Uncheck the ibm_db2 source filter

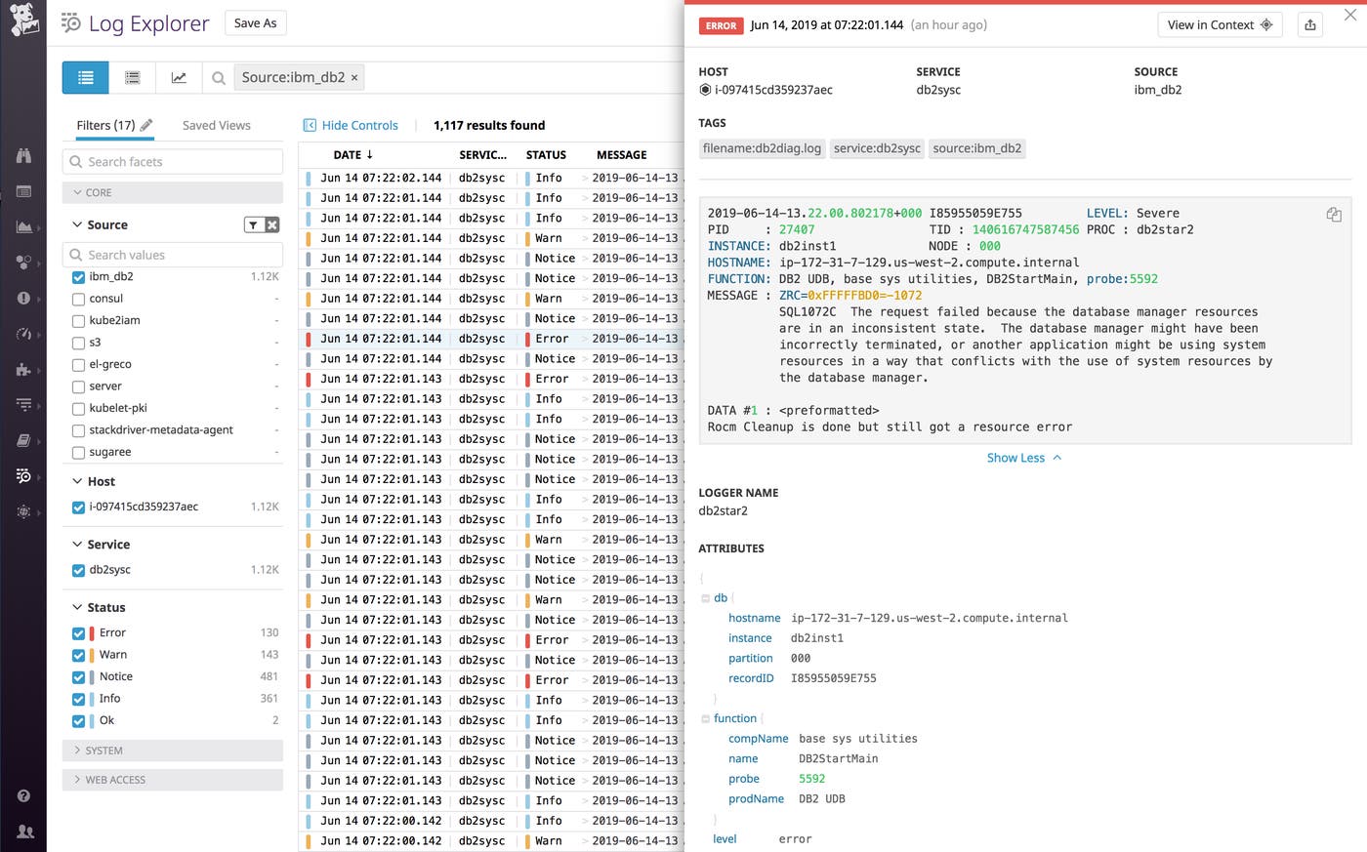(x=78, y=276)
